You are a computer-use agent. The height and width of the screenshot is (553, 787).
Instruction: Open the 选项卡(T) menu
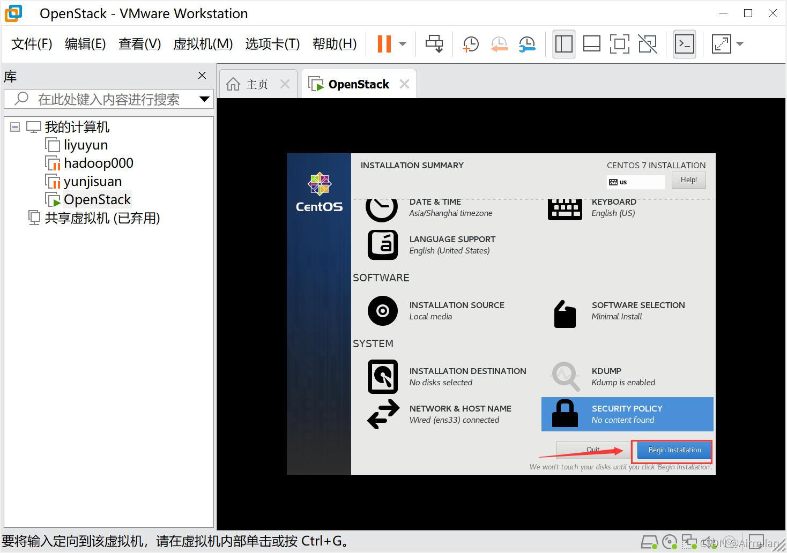(272, 44)
